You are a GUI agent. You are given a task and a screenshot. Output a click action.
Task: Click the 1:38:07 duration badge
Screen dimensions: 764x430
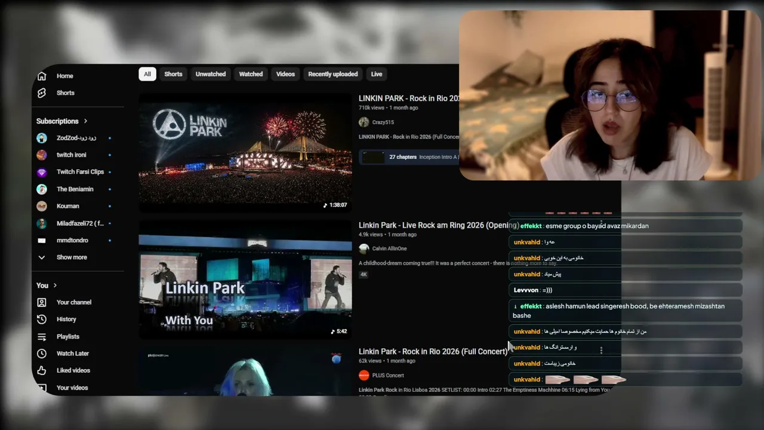(x=335, y=205)
